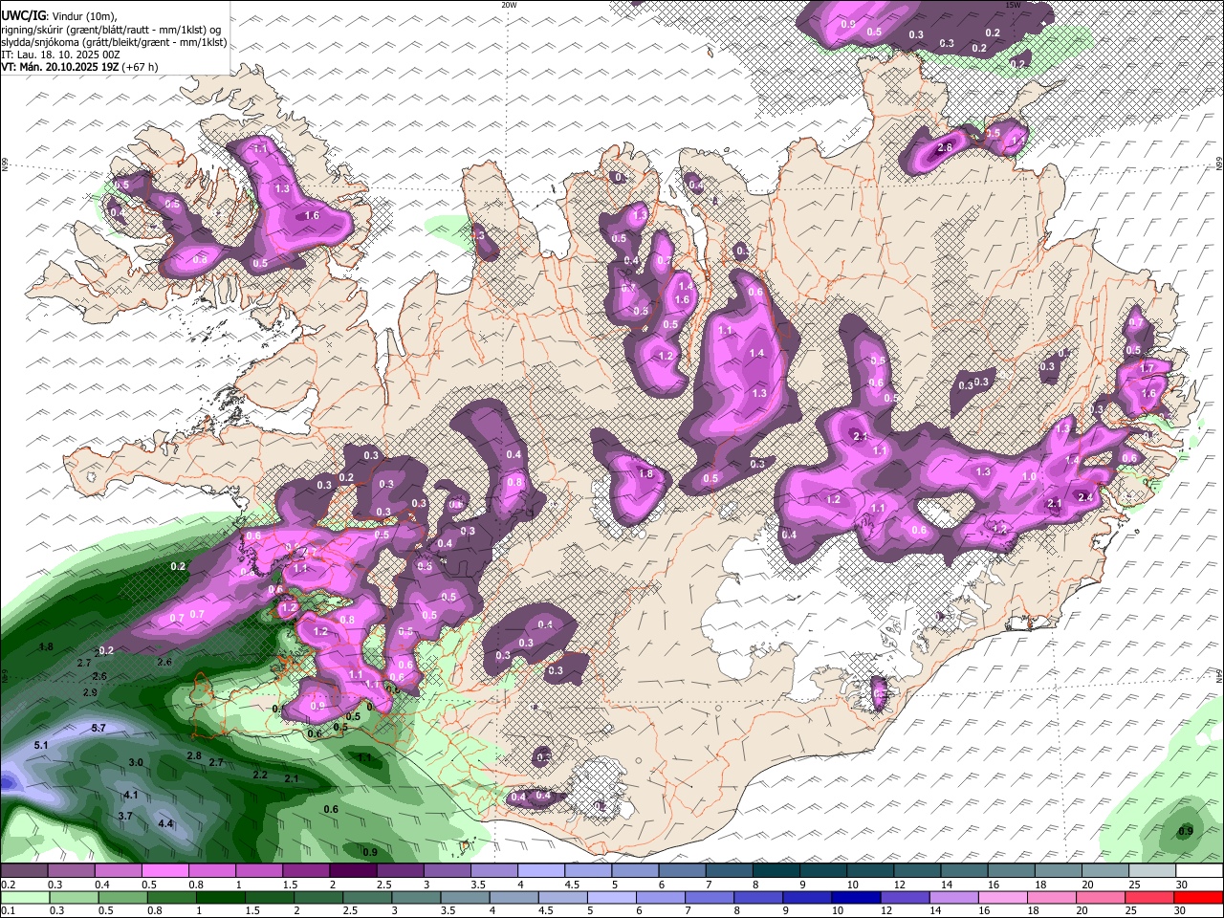Click the 5.7 rain value on the map

pos(98,728)
